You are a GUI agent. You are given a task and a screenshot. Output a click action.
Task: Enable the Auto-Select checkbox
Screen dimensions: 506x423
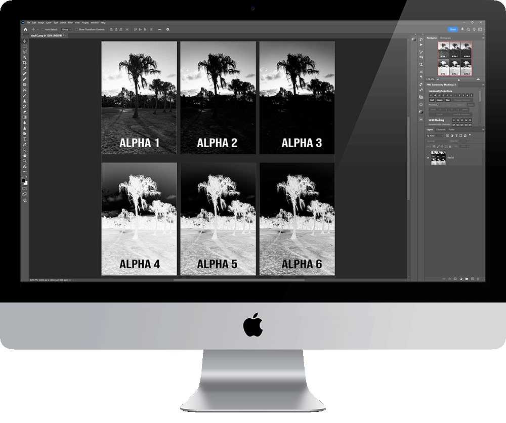[x=43, y=29]
